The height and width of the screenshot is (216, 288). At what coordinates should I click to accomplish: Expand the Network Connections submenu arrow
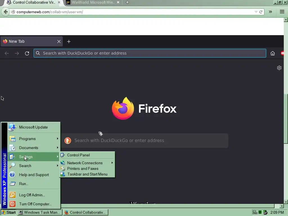tap(112, 163)
